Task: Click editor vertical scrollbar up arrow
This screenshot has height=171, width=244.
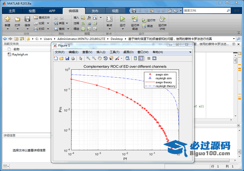Action: [235, 55]
